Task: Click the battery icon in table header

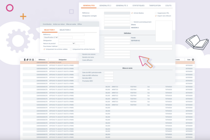Action: pyautogui.click(x=24, y=59)
